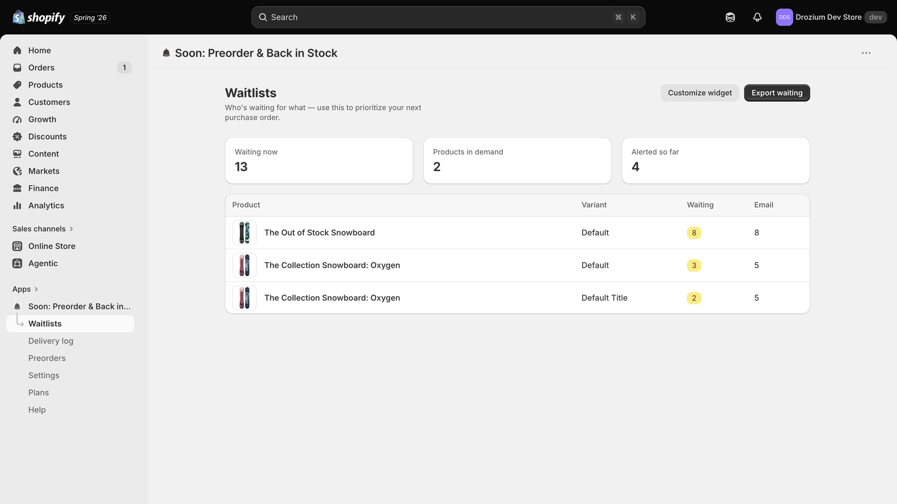897x504 pixels.
Task: Navigate to Customers
Action: [x=70, y=102]
